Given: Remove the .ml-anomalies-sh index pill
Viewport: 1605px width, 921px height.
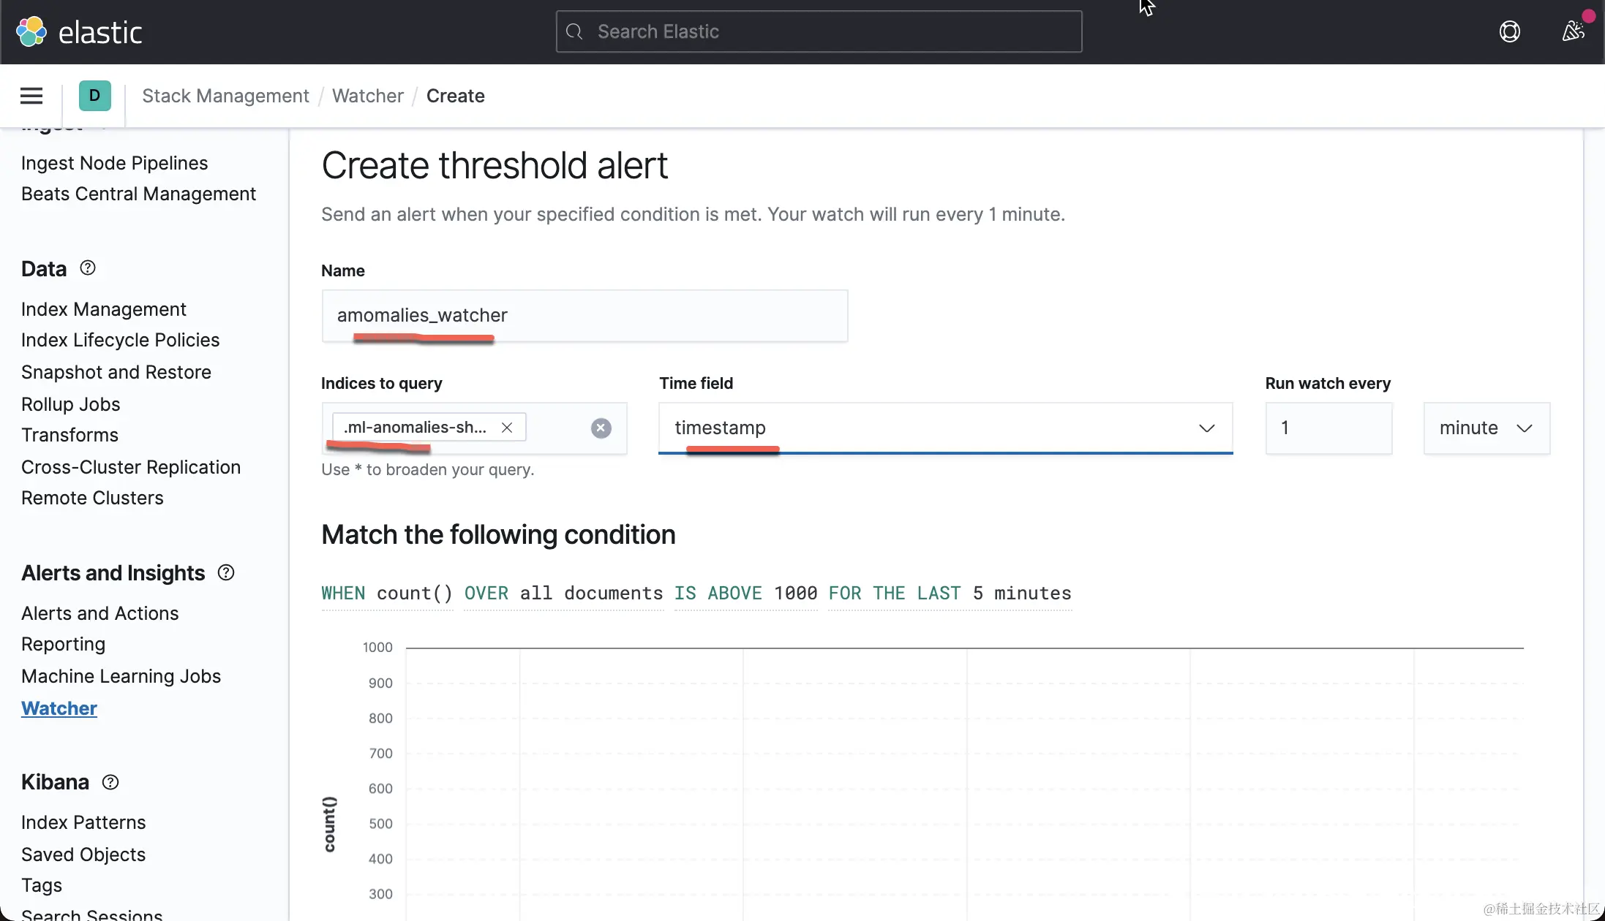Looking at the screenshot, I should [x=507, y=428].
